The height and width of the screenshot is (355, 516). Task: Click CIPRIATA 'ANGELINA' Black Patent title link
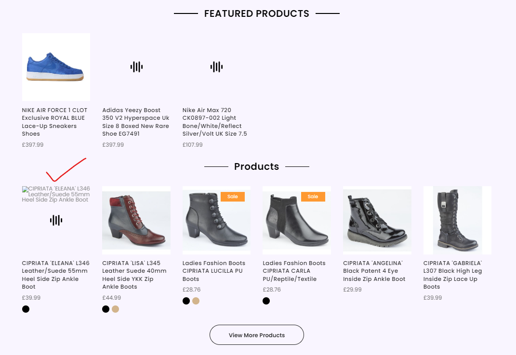(x=374, y=271)
